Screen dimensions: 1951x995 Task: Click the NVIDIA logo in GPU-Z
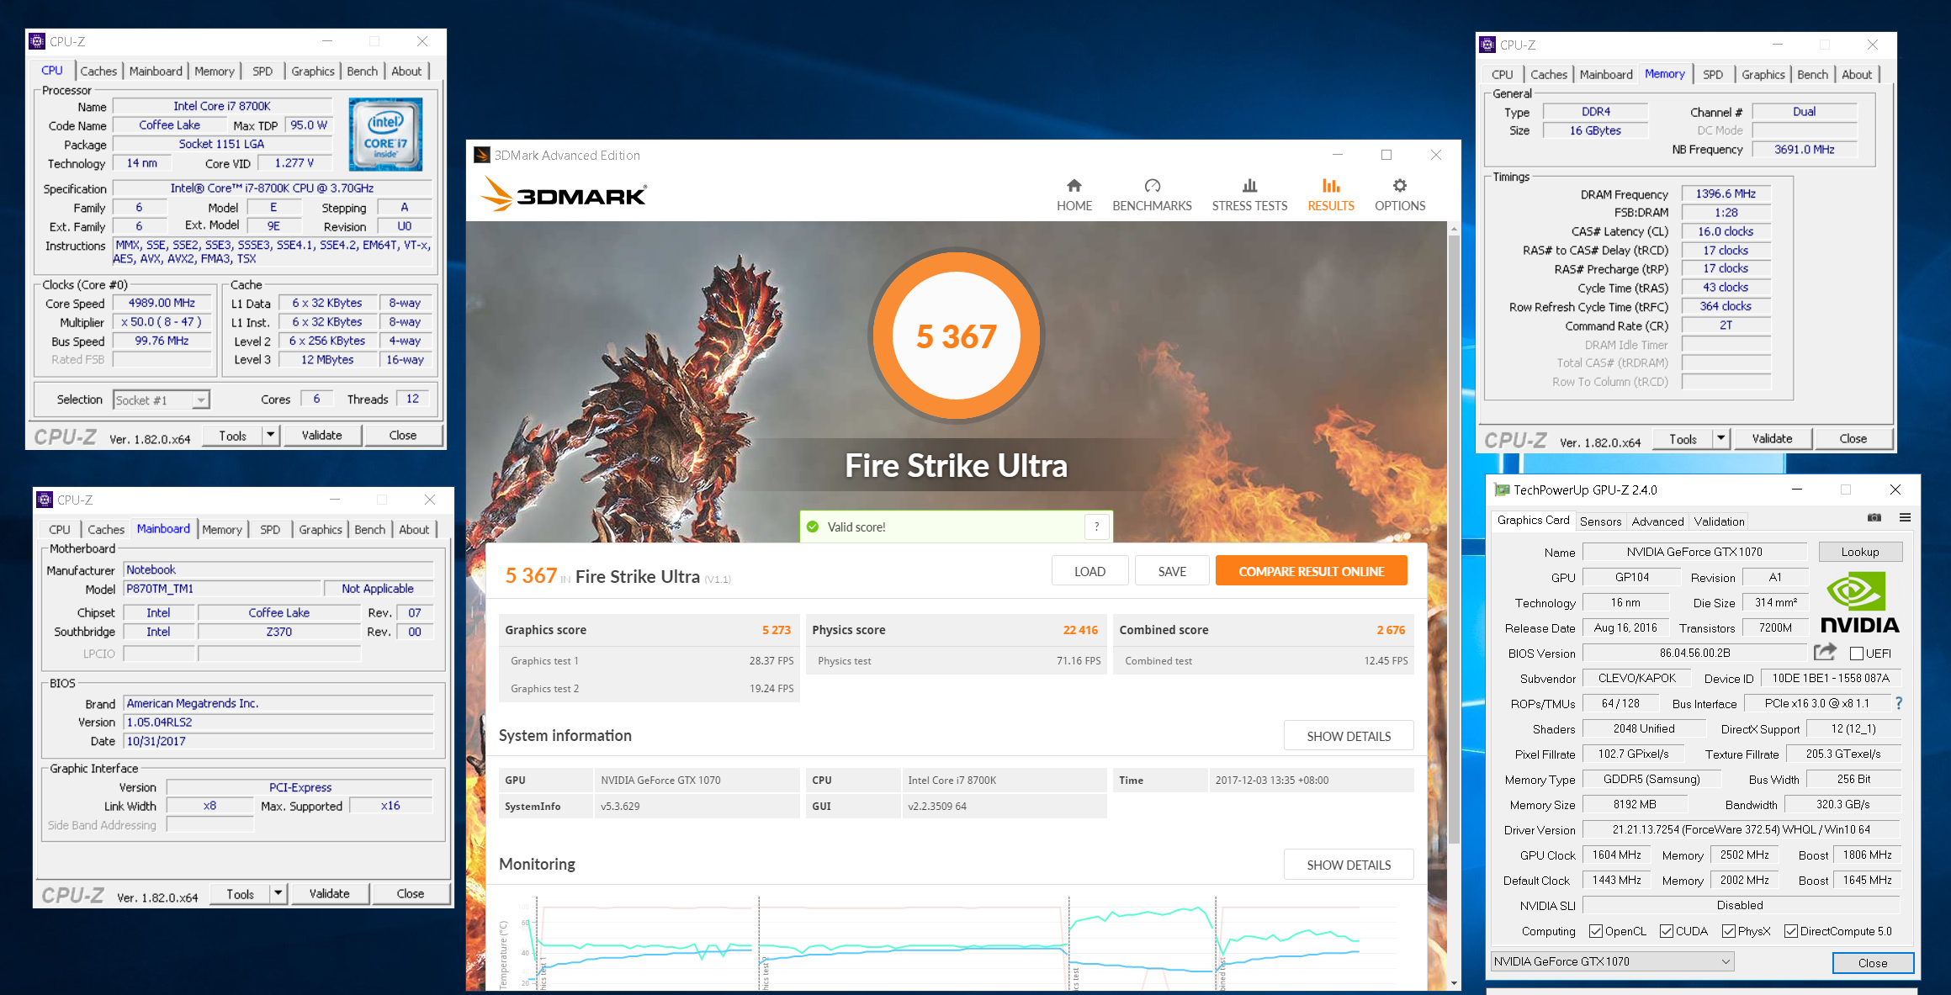click(x=1859, y=602)
